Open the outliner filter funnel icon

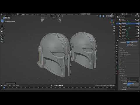[x=136, y=16]
